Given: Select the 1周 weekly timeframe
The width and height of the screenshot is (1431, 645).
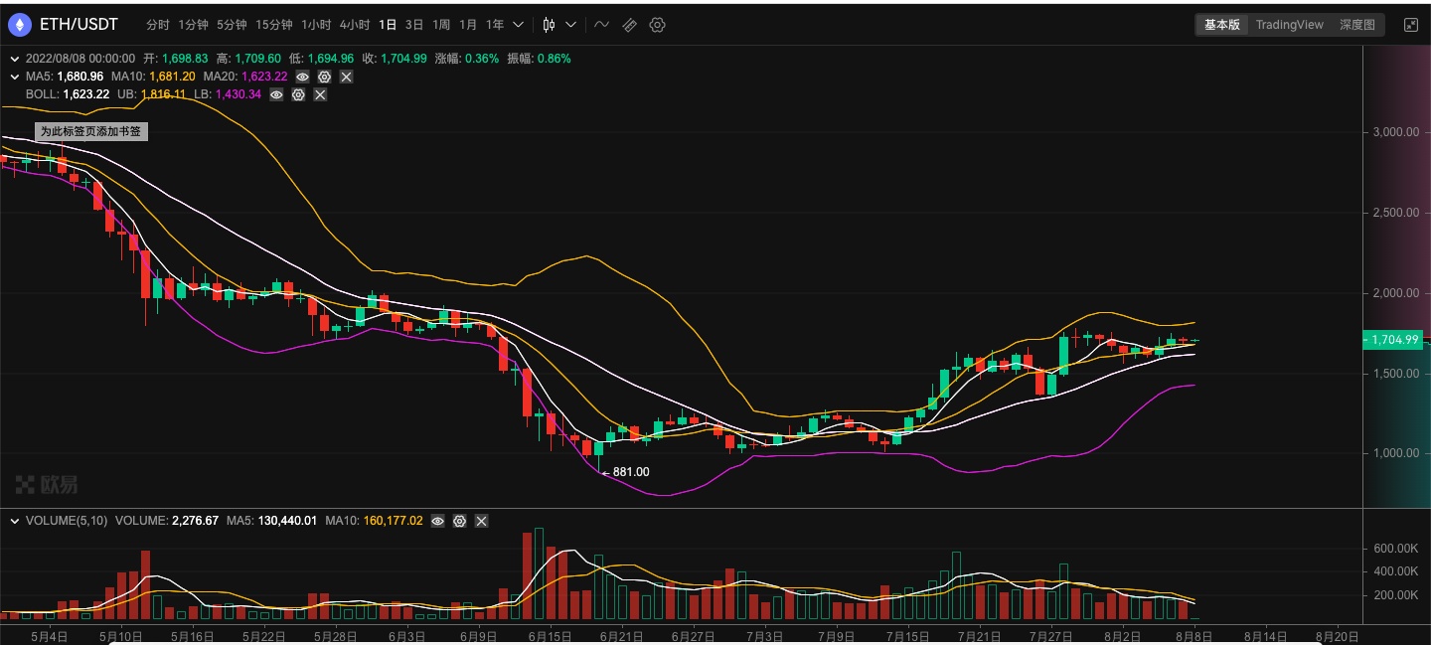Looking at the screenshot, I should 440,25.
